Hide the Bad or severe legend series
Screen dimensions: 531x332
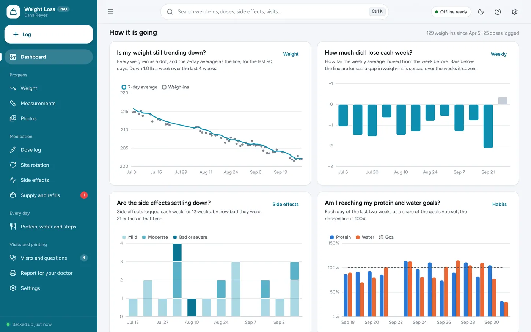pos(190,237)
